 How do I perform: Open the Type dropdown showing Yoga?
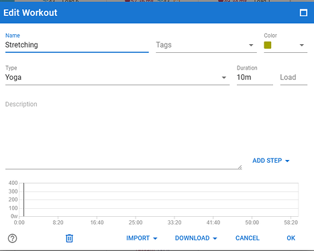117,78
